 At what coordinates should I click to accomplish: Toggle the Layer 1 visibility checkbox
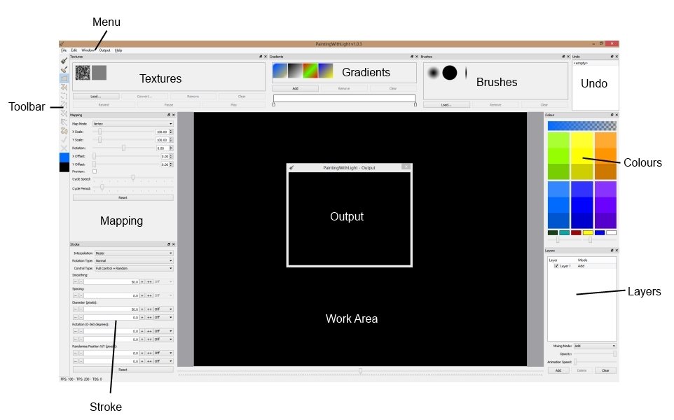pyautogui.click(x=556, y=266)
